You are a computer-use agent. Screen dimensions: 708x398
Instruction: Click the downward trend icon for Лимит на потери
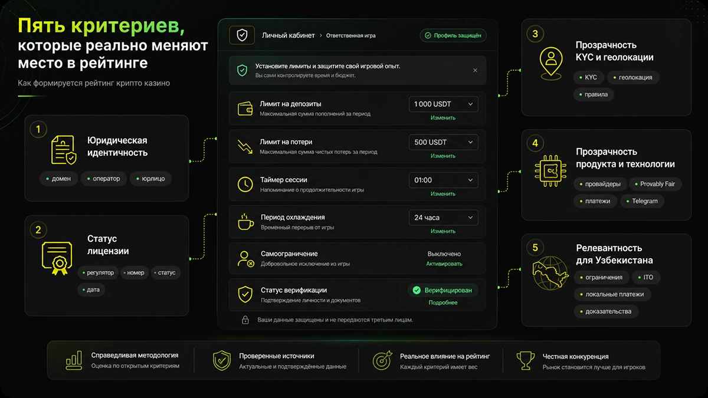coord(245,146)
